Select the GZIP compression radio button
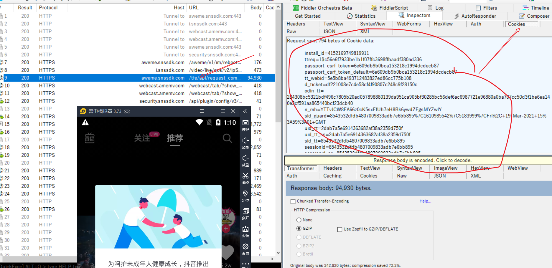 pyautogui.click(x=299, y=229)
